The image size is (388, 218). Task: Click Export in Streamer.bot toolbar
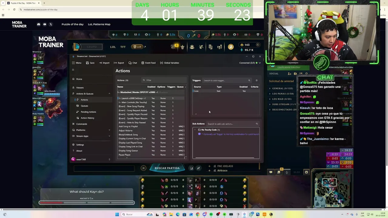(119, 63)
